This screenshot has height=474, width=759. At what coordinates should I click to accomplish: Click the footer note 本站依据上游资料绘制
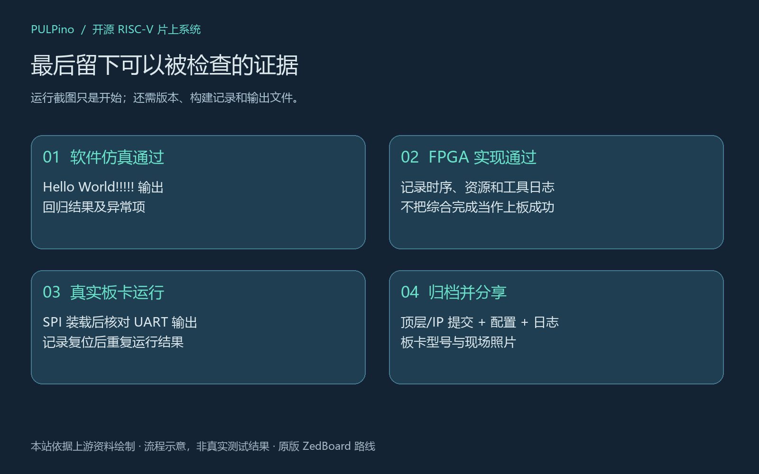pyautogui.click(x=83, y=446)
